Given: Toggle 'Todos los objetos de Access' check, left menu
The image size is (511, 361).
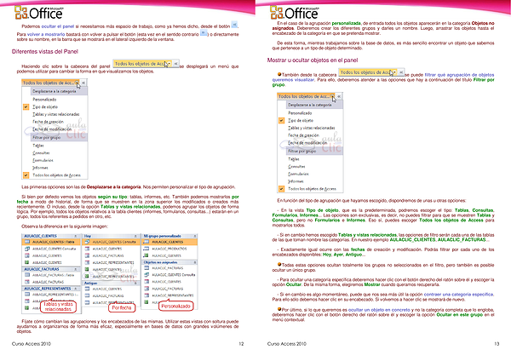Looking at the screenshot, I should 27,174.
